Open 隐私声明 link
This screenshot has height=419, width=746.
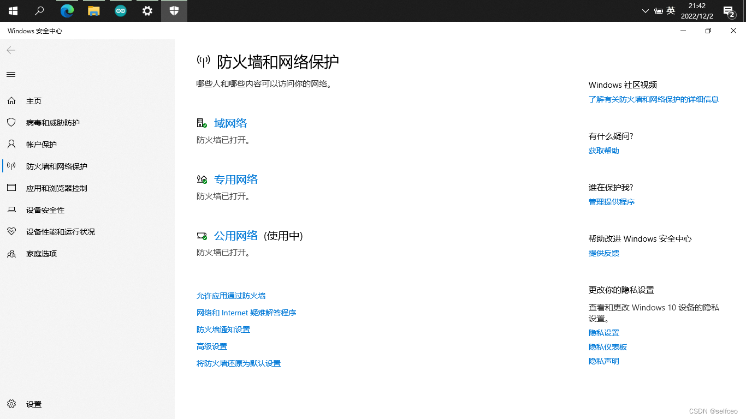point(604,361)
